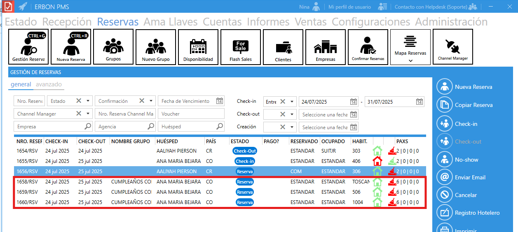Screen dimensions: 518x232
Task: Clear the Estado filter with the X
Action: tap(79, 101)
